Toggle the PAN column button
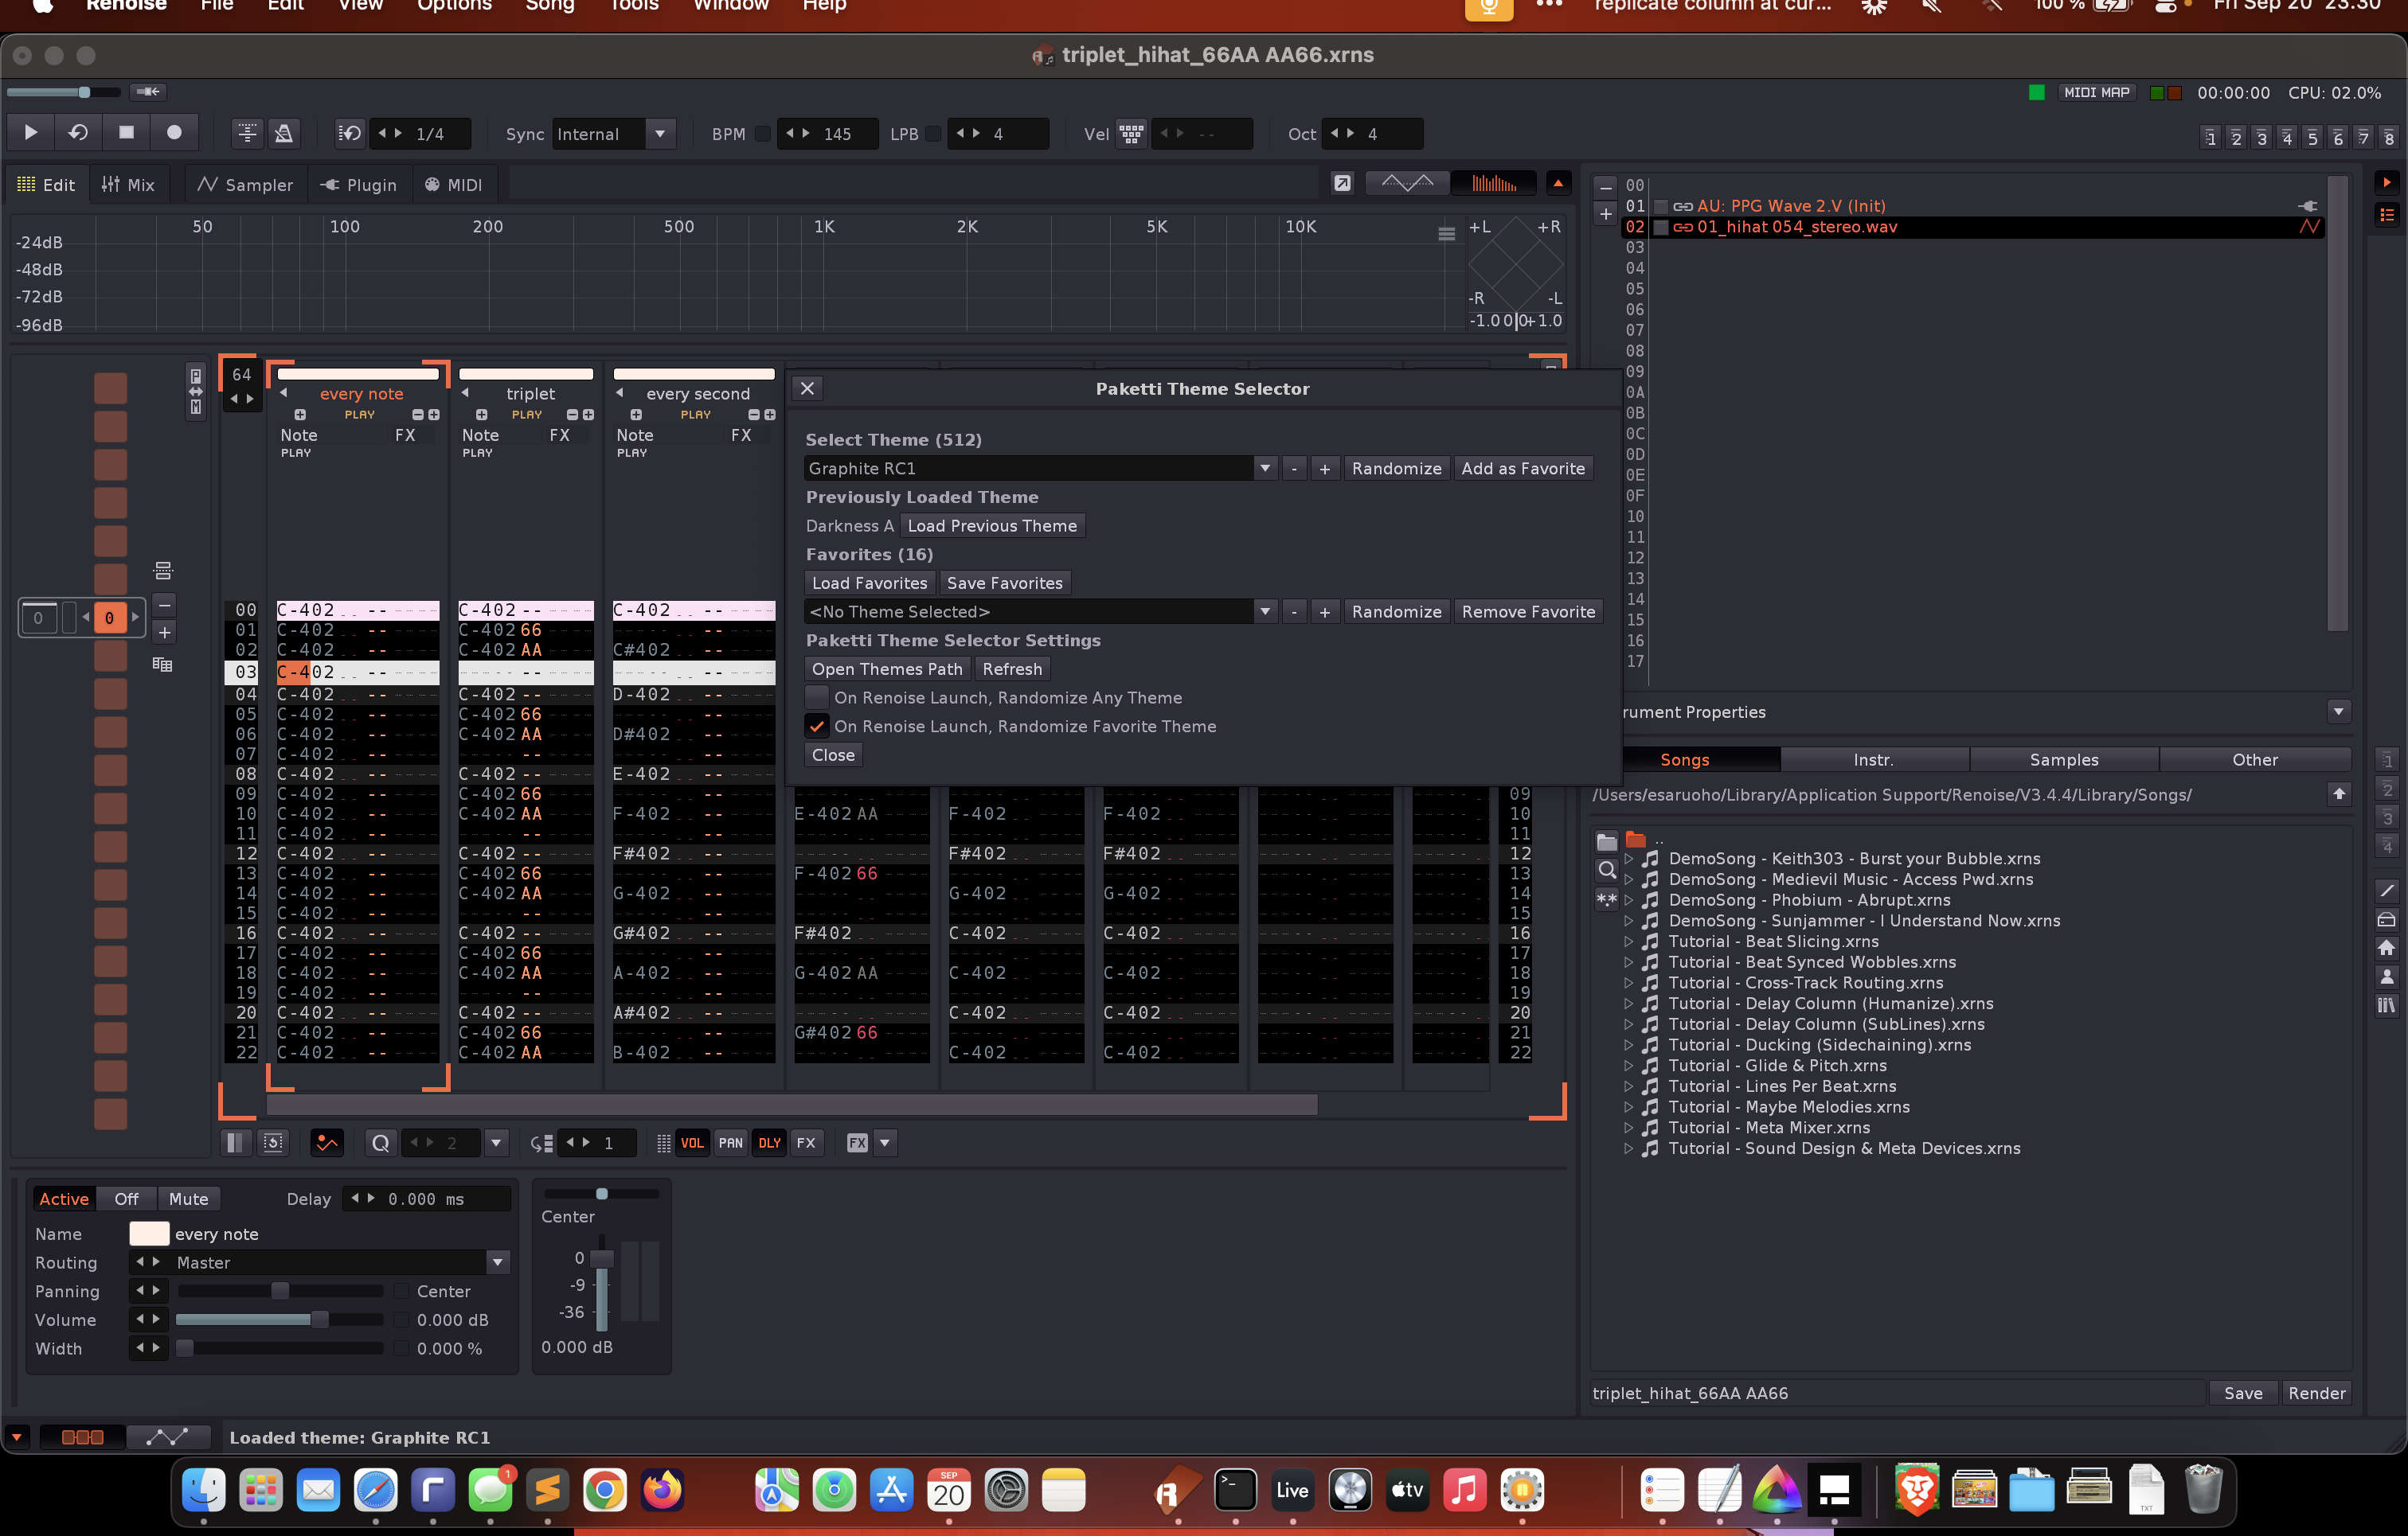Viewport: 2408px width, 1536px height. pyautogui.click(x=731, y=1144)
